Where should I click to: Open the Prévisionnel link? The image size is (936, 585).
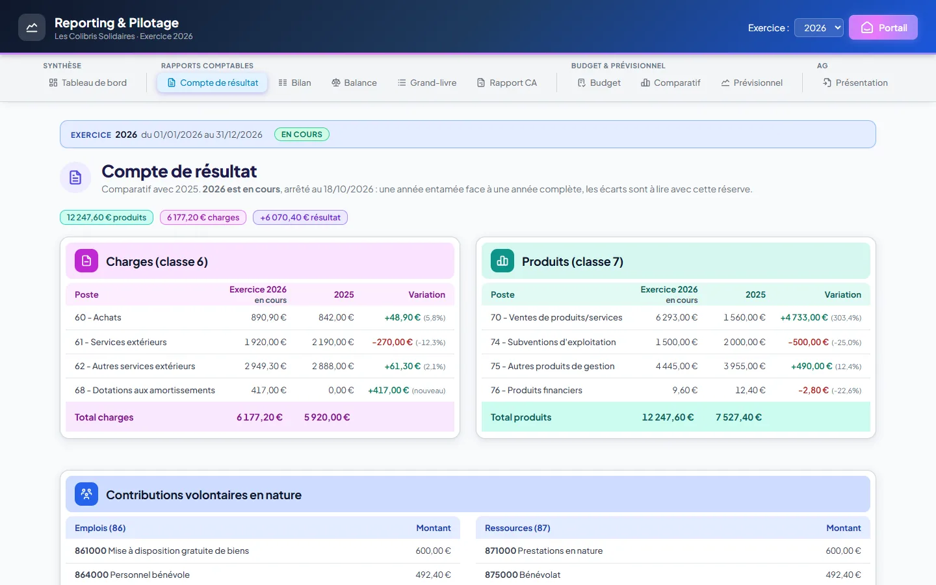click(x=752, y=83)
